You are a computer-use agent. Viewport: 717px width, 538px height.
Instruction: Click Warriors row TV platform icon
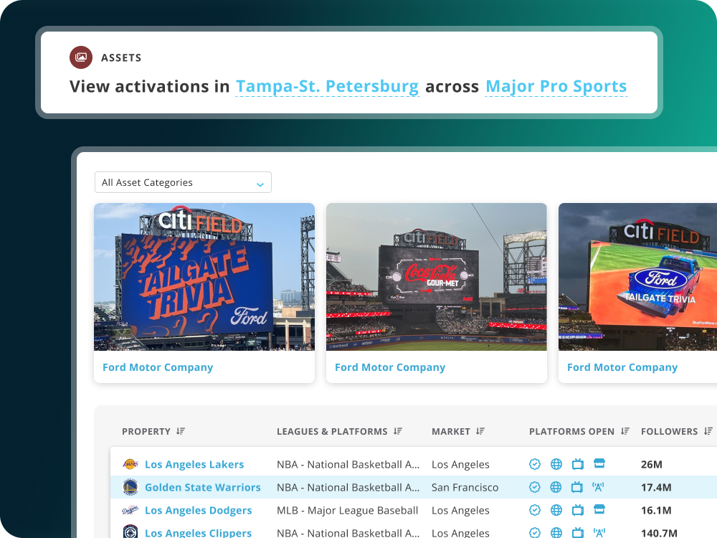(x=577, y=487)
